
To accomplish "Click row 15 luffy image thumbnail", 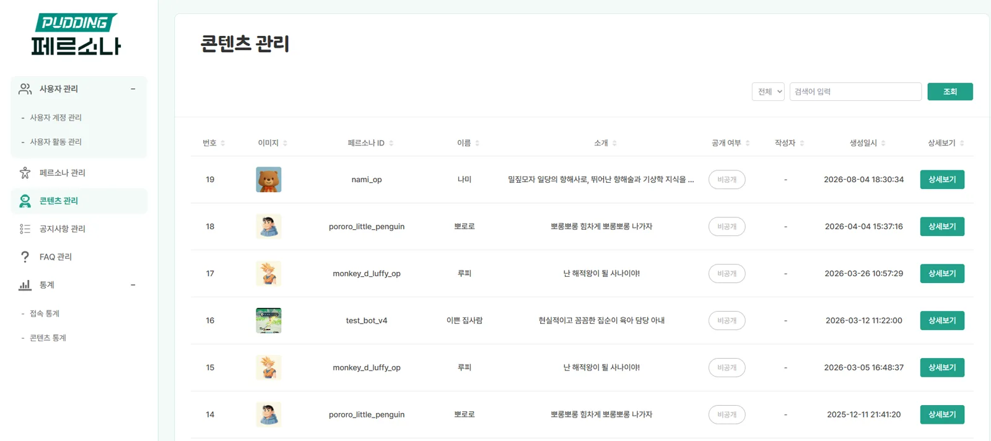I will (x=269, y=368).
